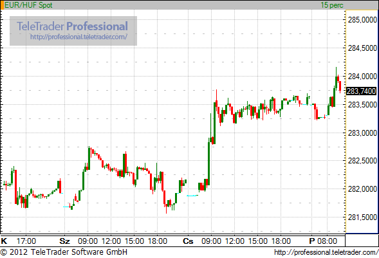
Task: Open the bottom-right professional.teletrader.com link
Action: [326, 252]
